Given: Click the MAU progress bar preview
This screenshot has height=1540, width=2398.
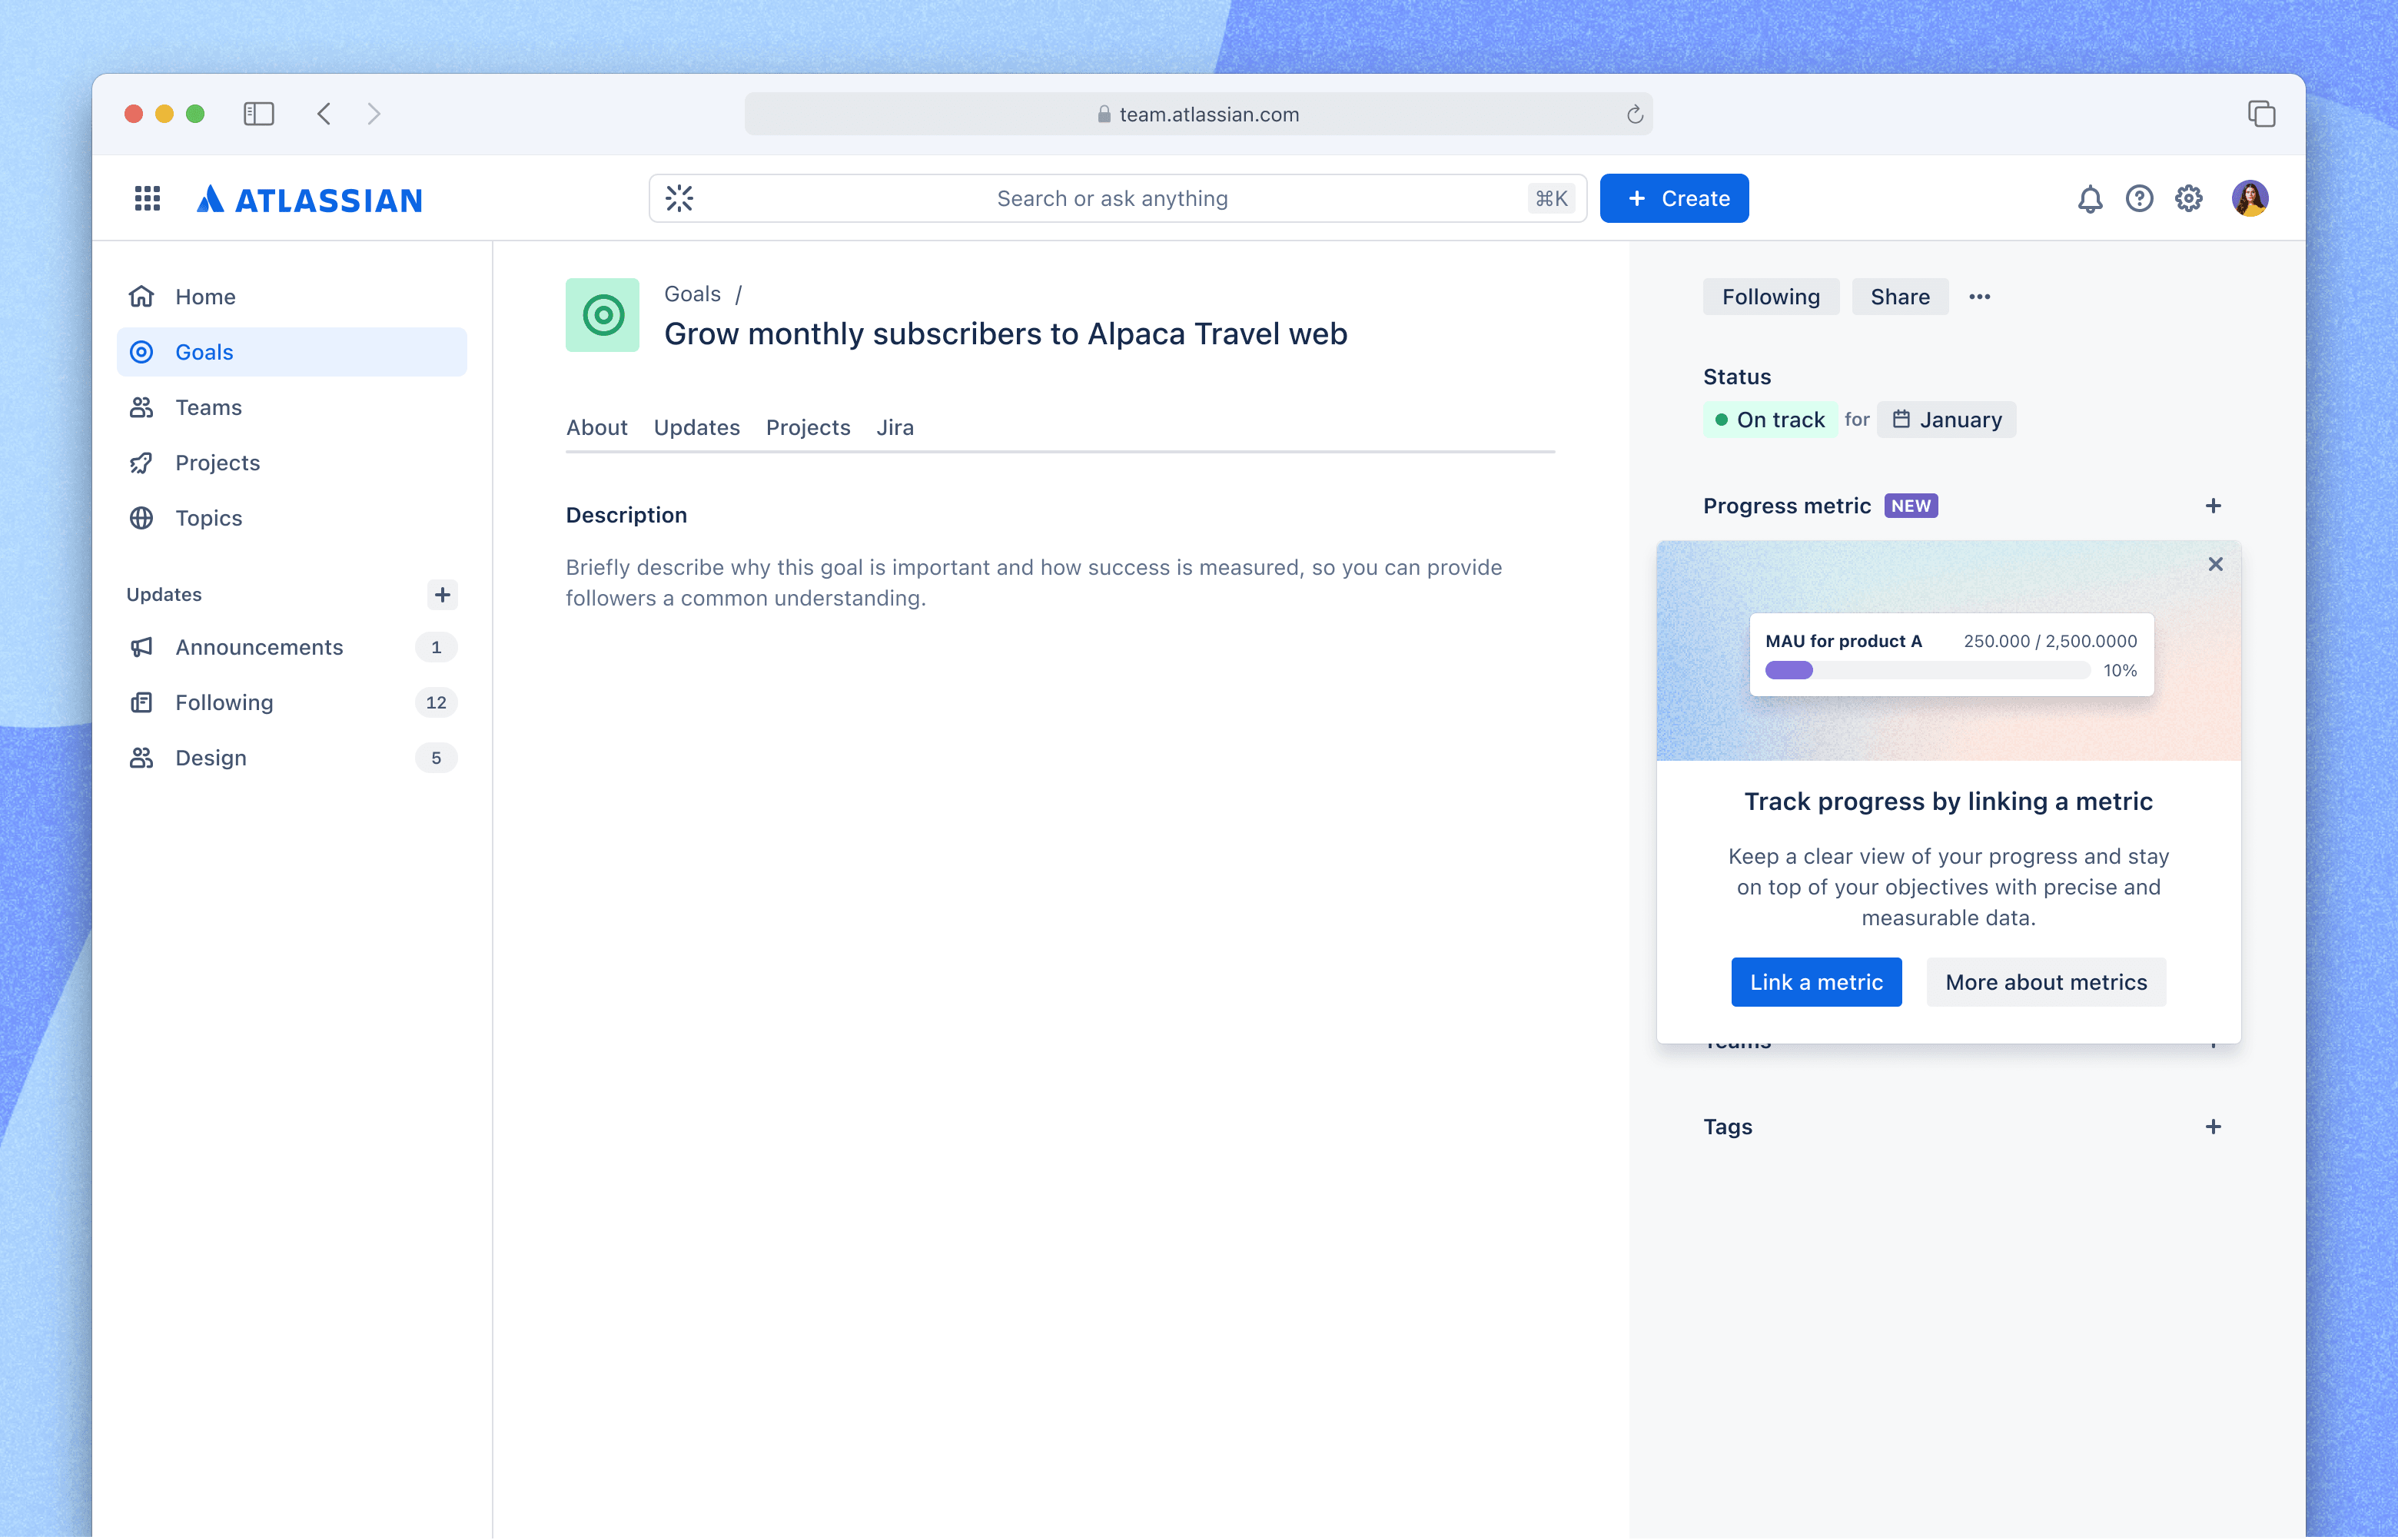Looking at the screenshot, I should 1926,670.
